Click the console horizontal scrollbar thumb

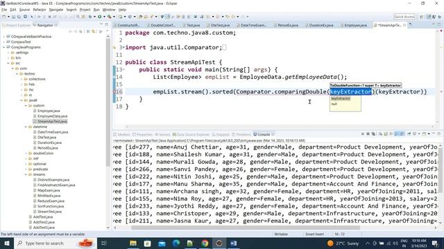245,228
